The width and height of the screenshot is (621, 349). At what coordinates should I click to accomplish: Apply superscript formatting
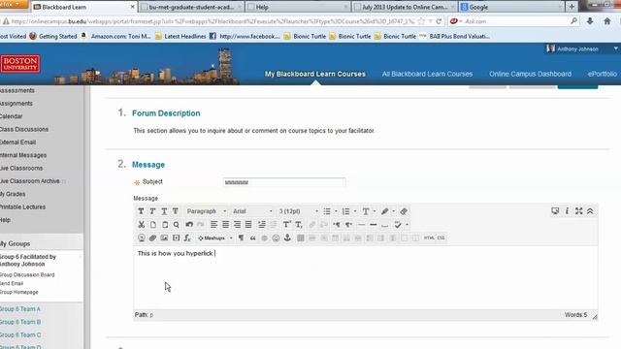click(287, 225)
